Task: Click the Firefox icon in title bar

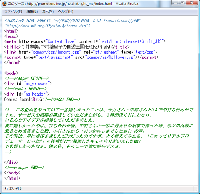Action: pyautogui.click(x=4, y=4)
